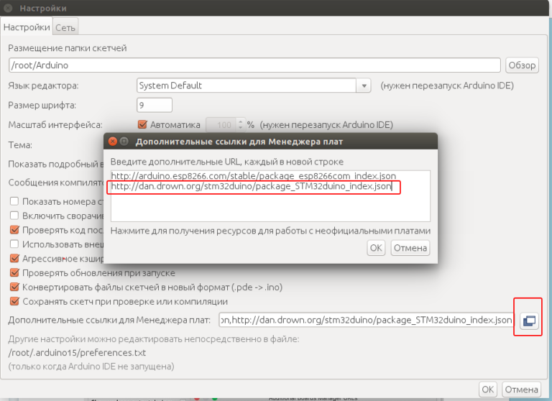552x401 pixels.
Task: Switch to the Сеть tab
Action: tap(65, 27)
